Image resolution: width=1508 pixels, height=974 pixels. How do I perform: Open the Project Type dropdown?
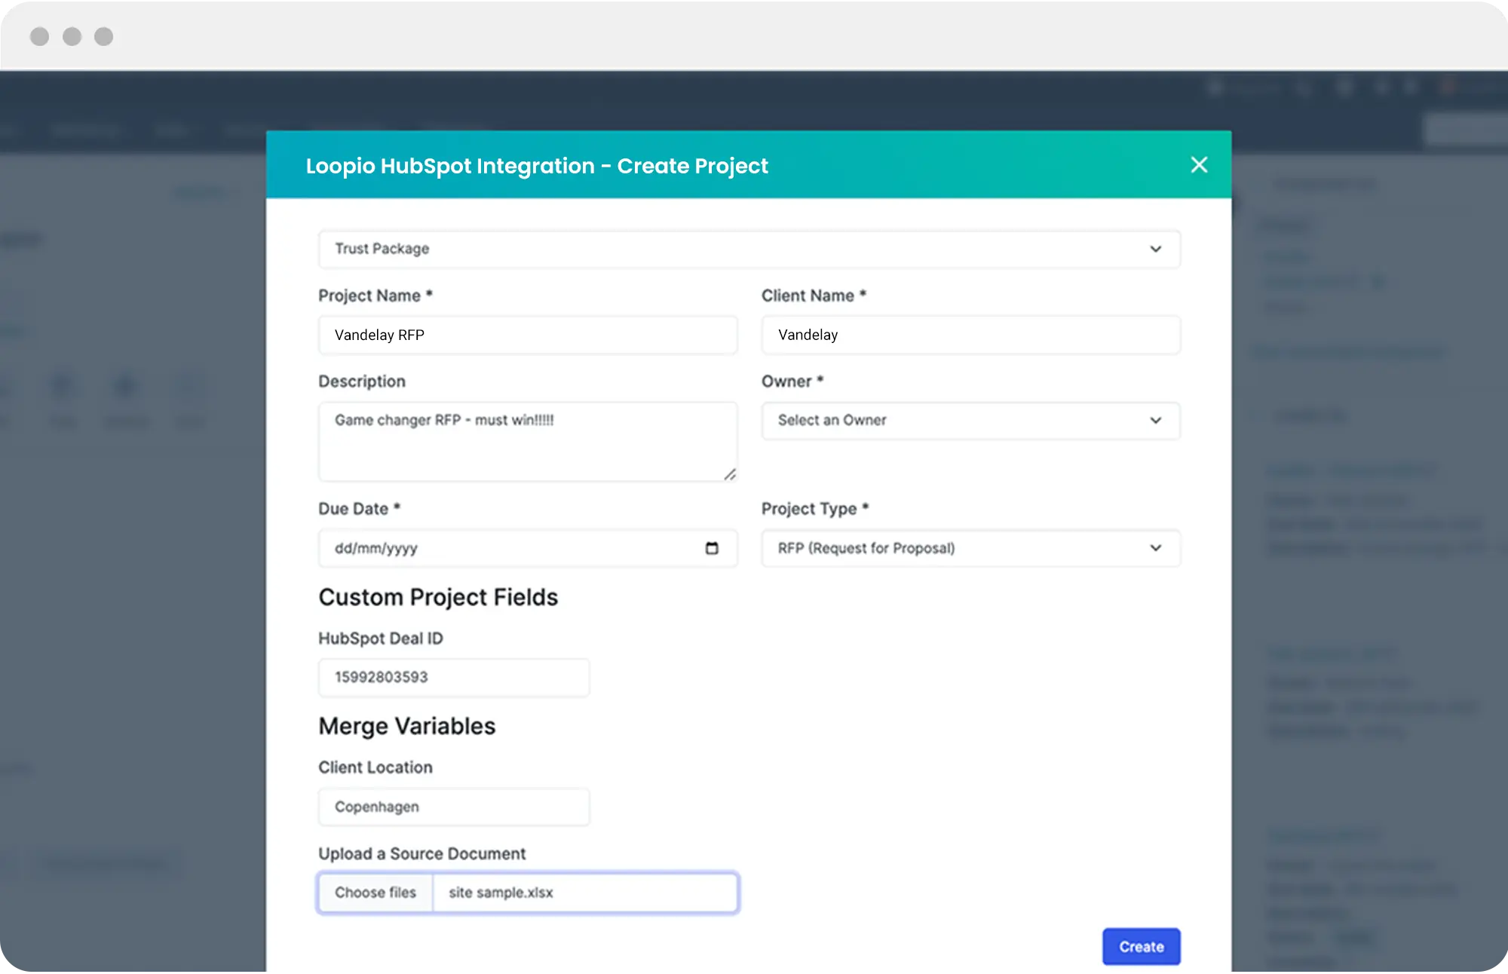(x=970, y=548)
